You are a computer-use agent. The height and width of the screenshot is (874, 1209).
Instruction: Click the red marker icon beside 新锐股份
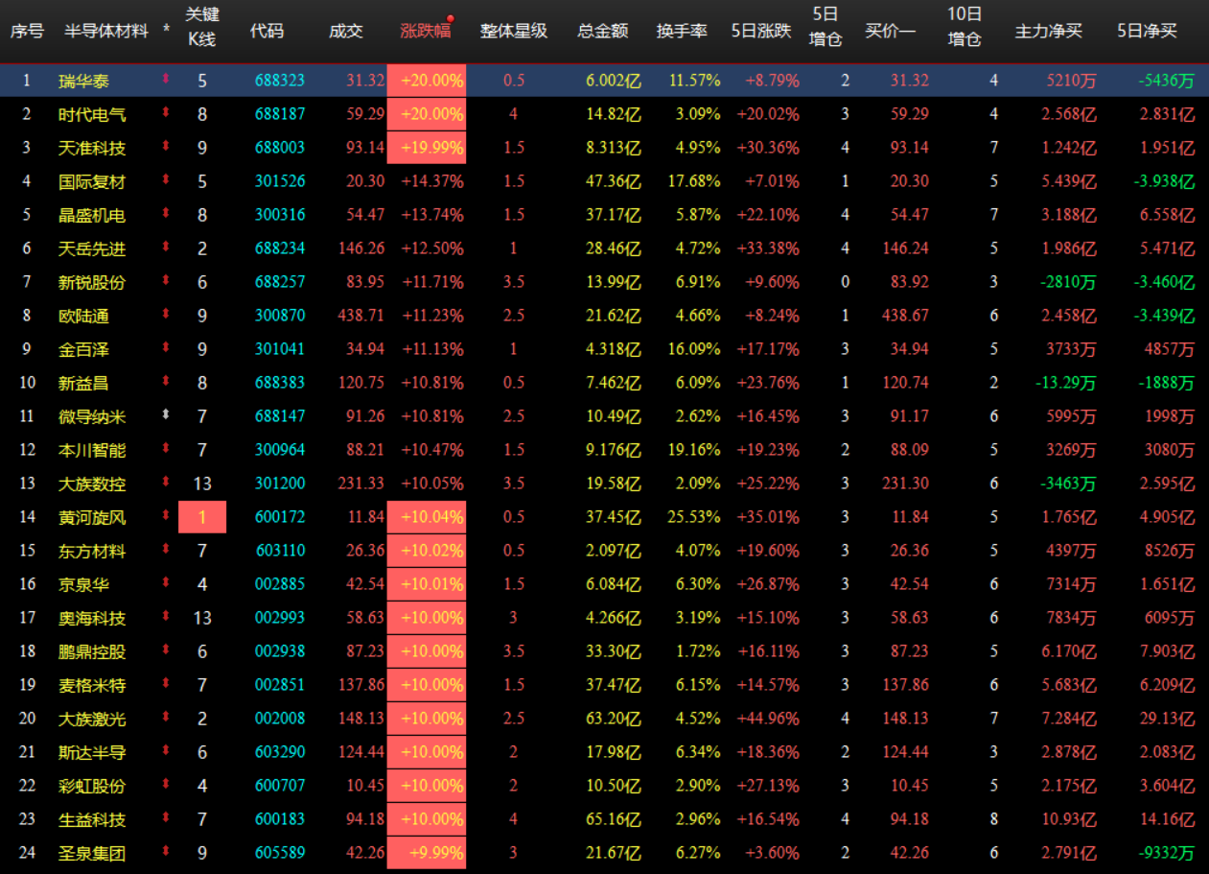coord(166,282)
